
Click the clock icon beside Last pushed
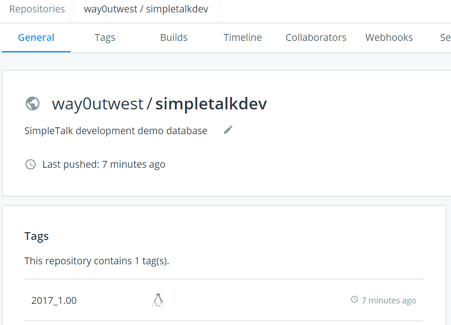30,164
